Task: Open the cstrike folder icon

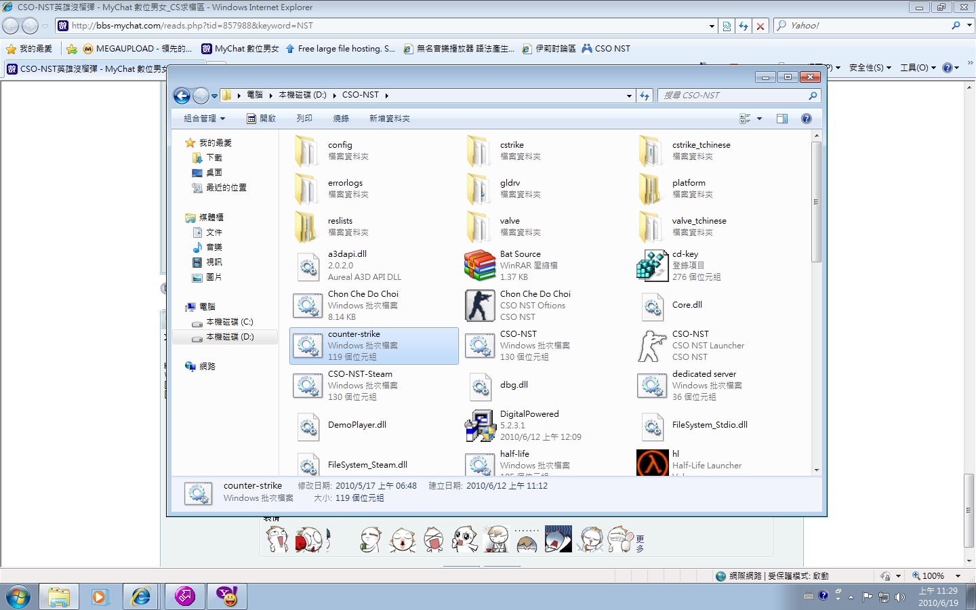Action: point(479,150)
